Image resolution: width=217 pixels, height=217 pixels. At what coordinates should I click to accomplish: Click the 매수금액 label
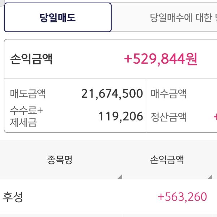pyautogui.click(x=169, y=94)
